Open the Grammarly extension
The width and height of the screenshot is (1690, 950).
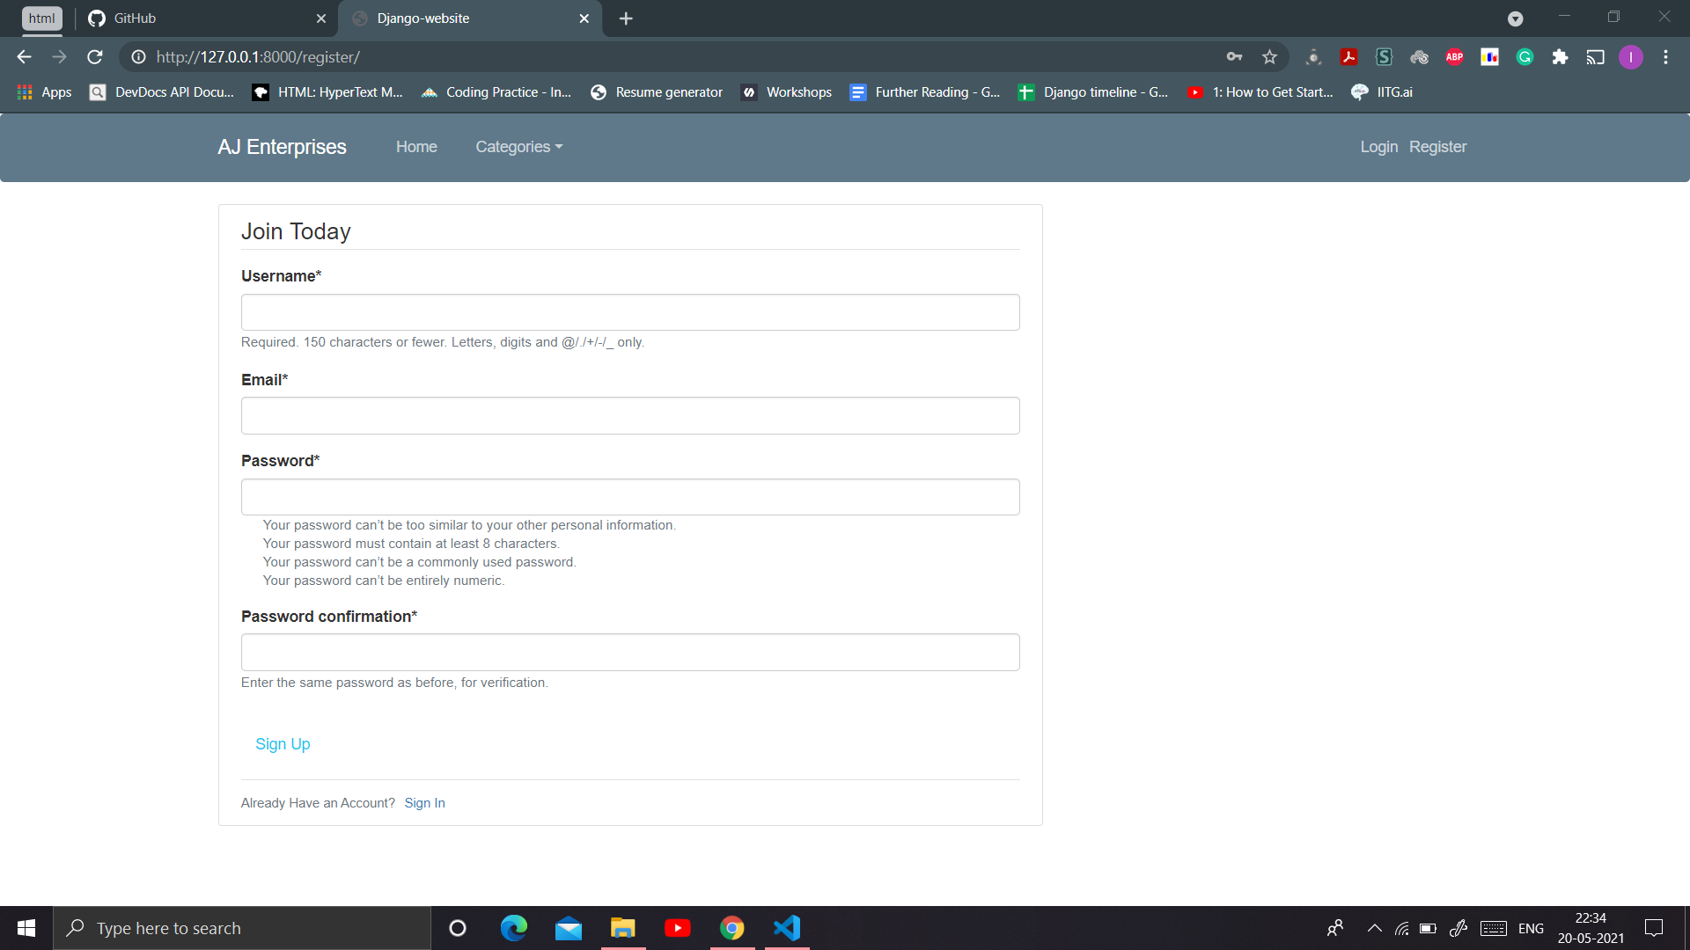point(1525,56)
